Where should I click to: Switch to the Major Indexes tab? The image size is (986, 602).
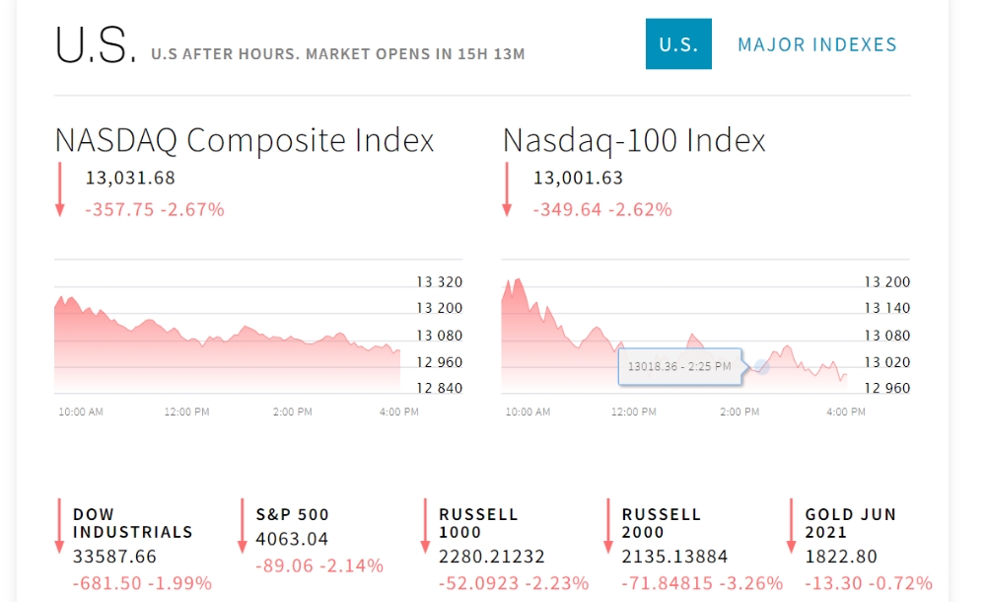pyautogui.click(x=817, y=44)
